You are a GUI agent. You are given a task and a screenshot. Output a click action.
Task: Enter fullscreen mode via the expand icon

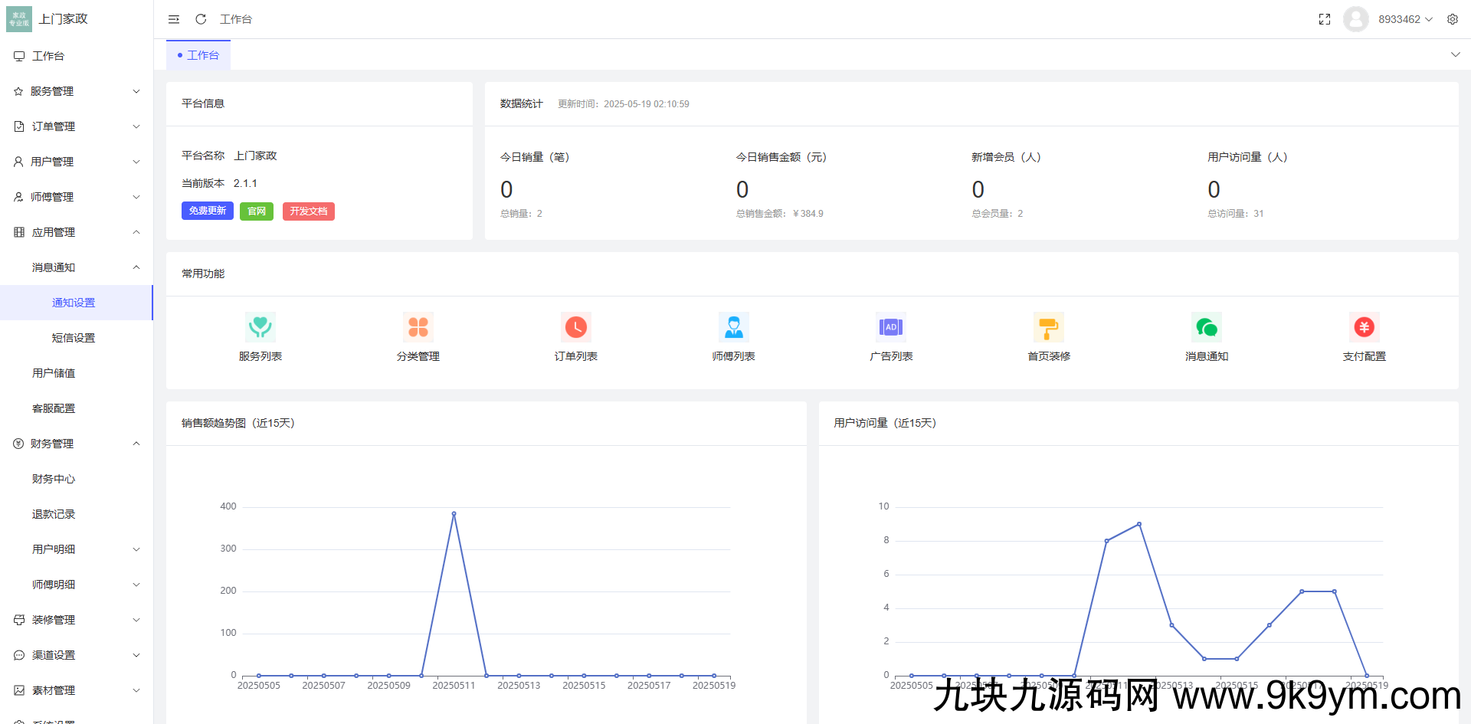click(x=1325, y=19)
